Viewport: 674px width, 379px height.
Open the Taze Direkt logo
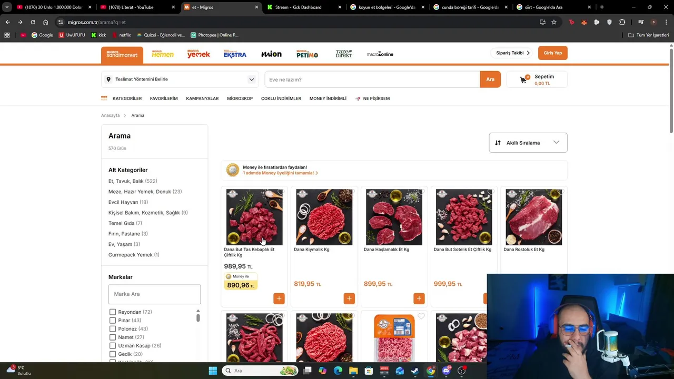click(x=344, y=54)
